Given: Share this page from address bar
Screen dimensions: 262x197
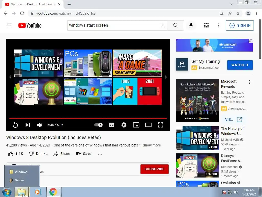Looking at the screenshot, I should (230, 13).
